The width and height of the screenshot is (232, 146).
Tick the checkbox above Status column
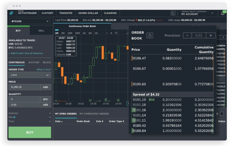222,114
